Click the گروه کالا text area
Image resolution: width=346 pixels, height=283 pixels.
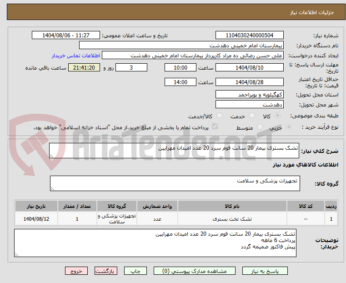(x=175, y=183)
